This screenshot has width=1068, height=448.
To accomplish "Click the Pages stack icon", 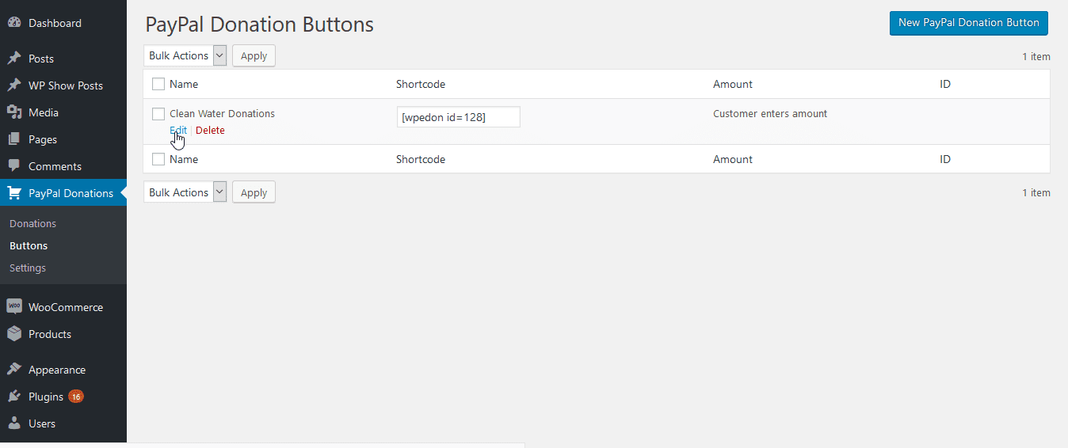I will [x=14, y=139].
